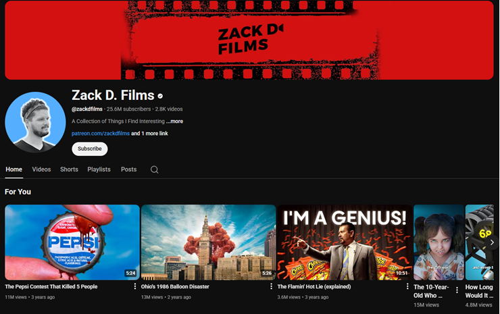The width and height of the screenshot is (500, 314).
Task: Play Ohio's 1986 Balloon Disaster thumbnail
Action: [x=208, y=242]
